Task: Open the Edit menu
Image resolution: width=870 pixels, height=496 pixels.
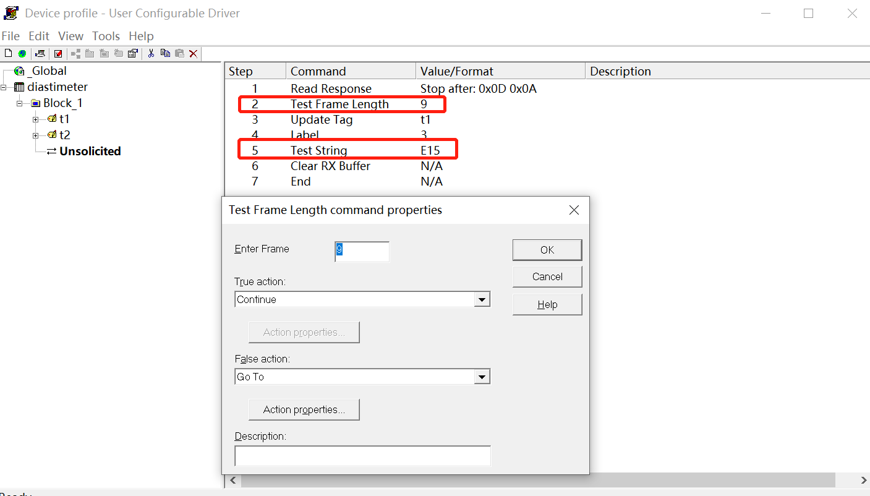Action: pos(39,36)
